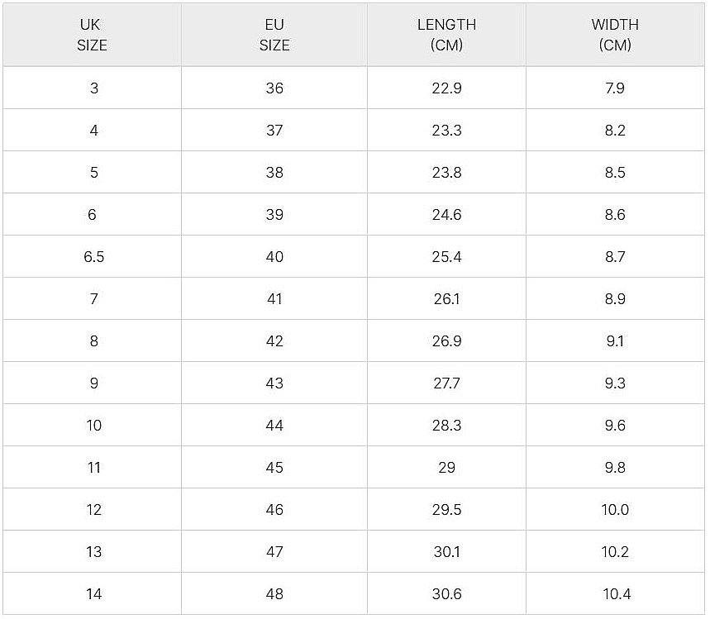Viewport: 710px width, 619px height.
Task: Click the width value 9.3
Action: (615, 383)
